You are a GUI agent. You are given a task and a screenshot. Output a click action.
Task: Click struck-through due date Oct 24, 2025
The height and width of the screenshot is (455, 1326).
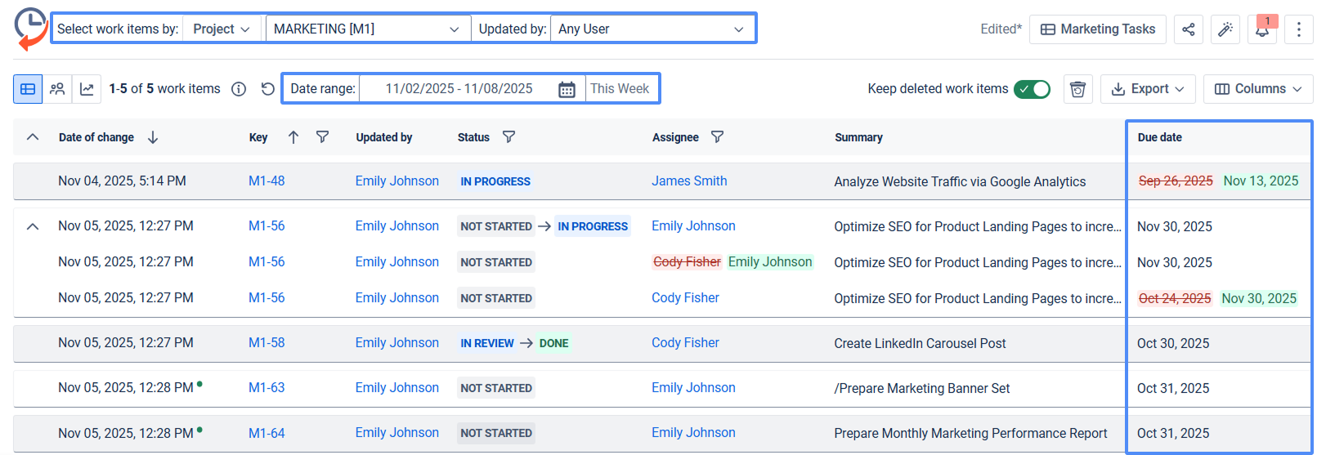pos(1175,298)
